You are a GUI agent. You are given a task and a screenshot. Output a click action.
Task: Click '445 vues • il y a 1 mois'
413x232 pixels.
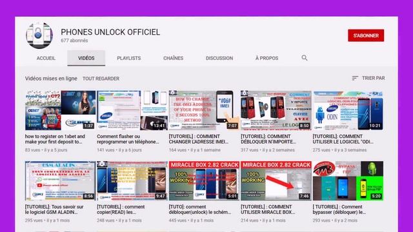pyautogui.click(x=191, y=220)
